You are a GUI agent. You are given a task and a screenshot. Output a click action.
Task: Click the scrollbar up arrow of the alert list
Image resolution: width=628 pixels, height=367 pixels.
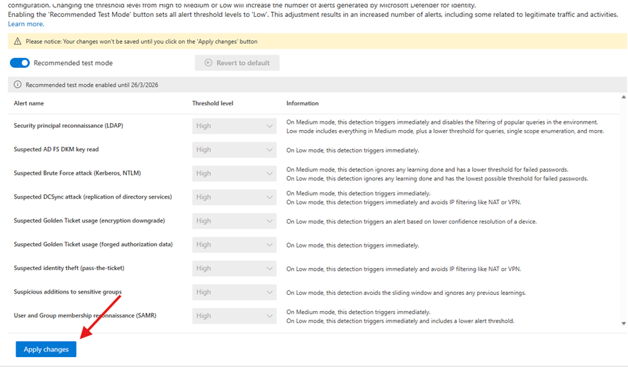[x=624, y=98]
